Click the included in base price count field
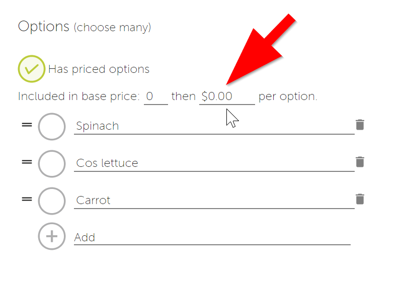 click(156, 97)
